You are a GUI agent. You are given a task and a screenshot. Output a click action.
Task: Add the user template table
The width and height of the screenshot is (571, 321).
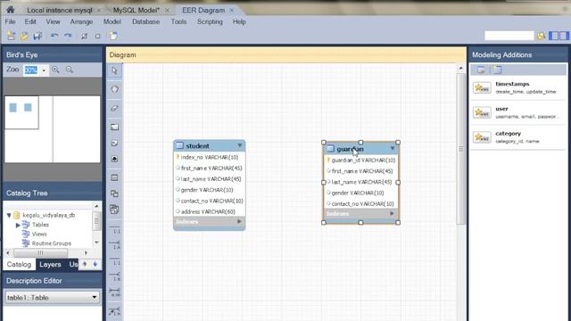click(518, 112)
